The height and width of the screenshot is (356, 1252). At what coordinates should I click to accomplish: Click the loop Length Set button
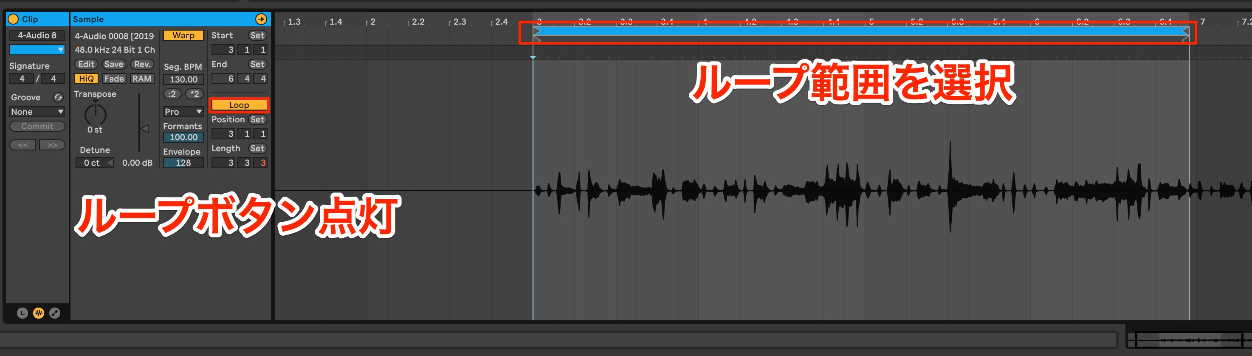pos(257,148)
